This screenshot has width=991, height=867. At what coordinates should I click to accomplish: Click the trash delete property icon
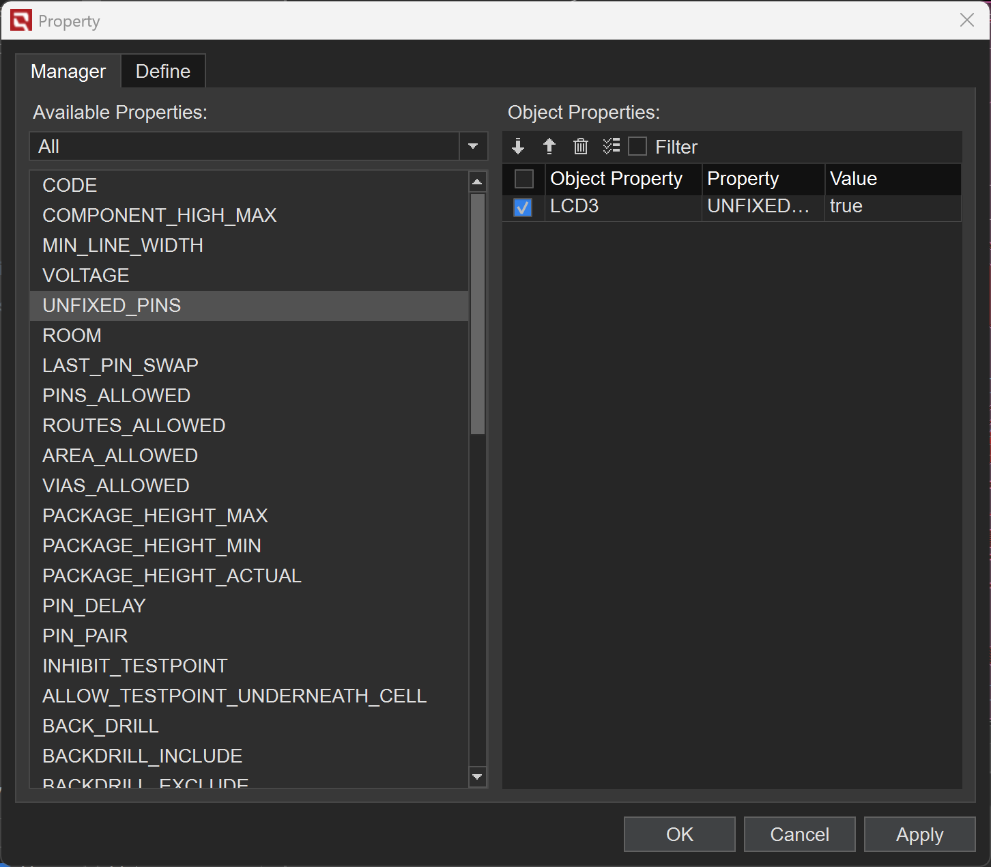[x=581, y=146]
